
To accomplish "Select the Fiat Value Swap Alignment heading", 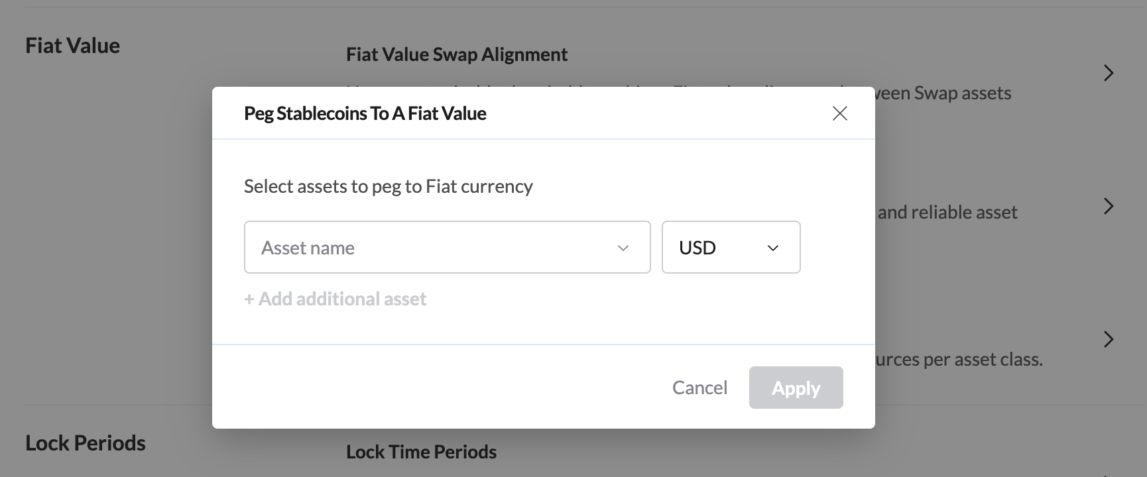I will click(456, 54).
